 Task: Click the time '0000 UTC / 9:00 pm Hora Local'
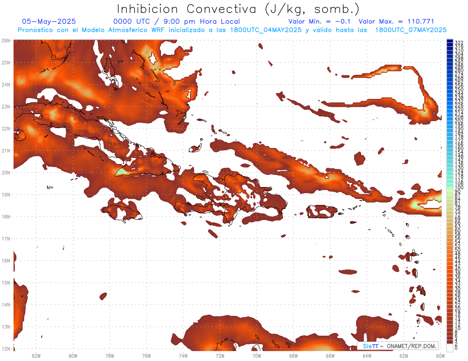coord(176,21)
